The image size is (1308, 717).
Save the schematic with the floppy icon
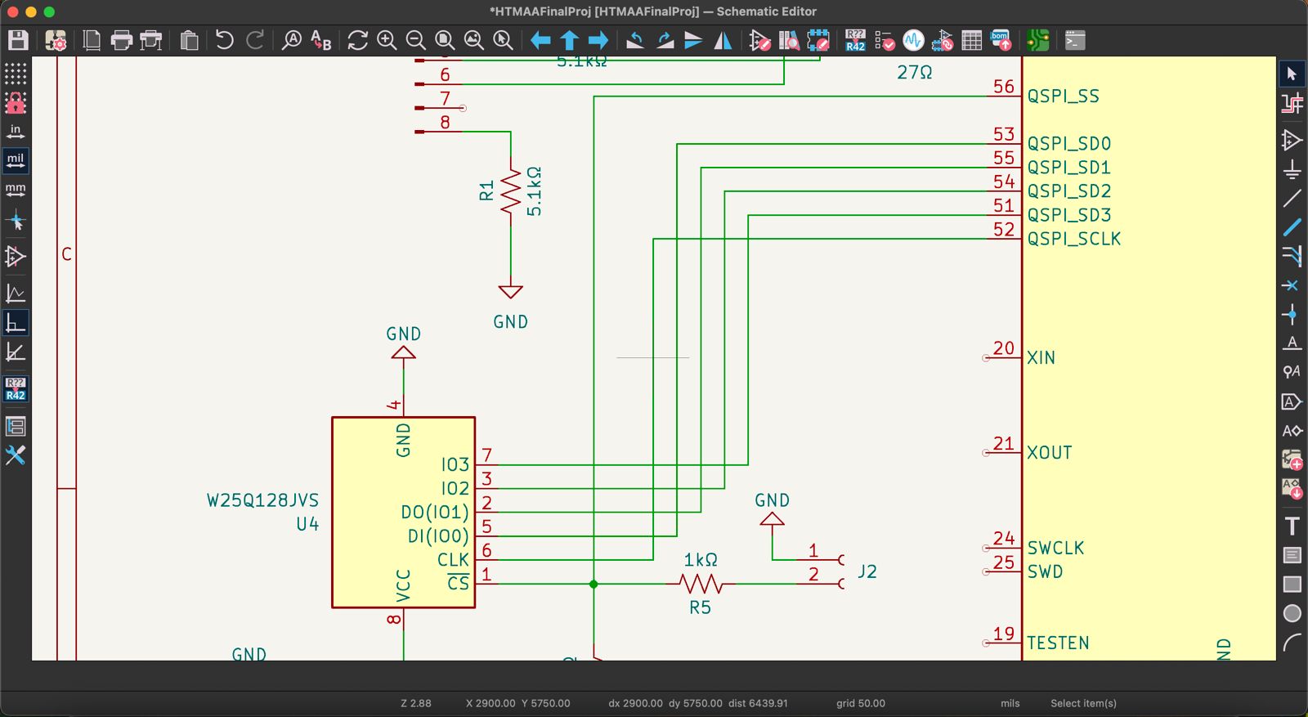point(18,40)
